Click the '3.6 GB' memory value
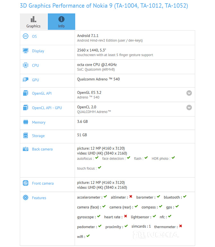215x247 pixels. coord(82,121)
